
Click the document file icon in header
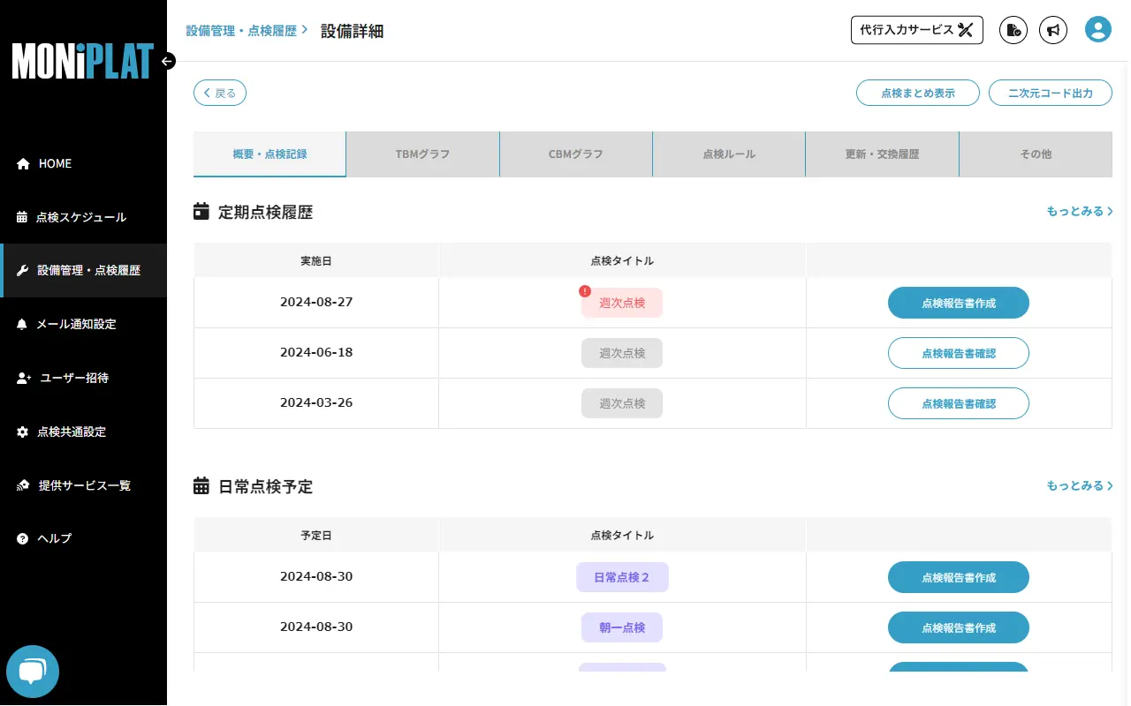point(1013,30)
